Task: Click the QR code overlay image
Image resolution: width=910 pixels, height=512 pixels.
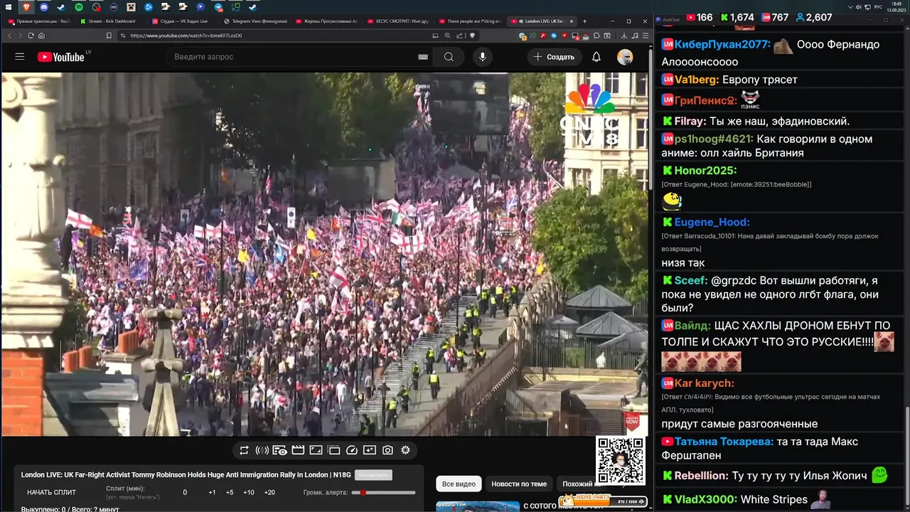Action: [x=621, y=462]
